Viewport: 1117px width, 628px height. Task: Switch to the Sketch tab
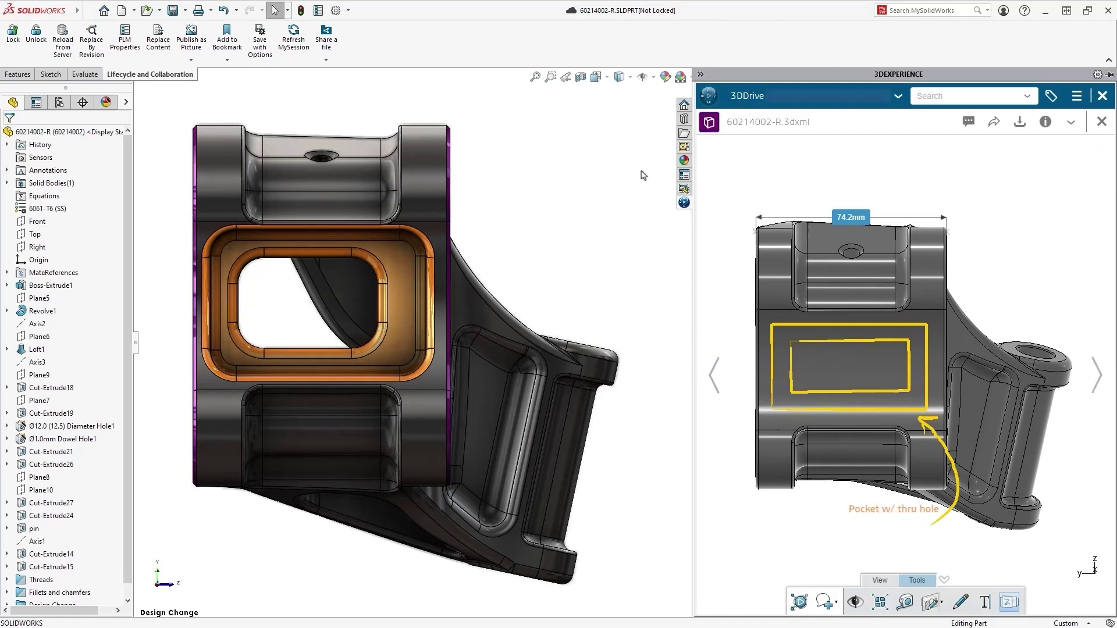pyautogui.click(x=51, y=74)
